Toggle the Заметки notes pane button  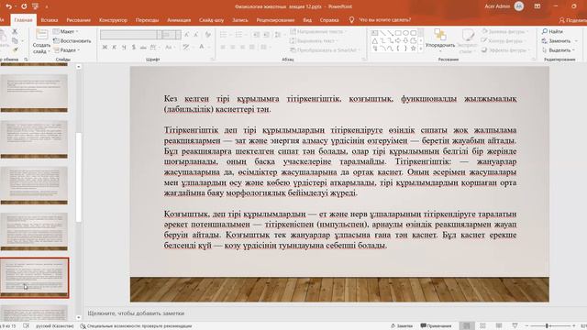pos(402,326)
